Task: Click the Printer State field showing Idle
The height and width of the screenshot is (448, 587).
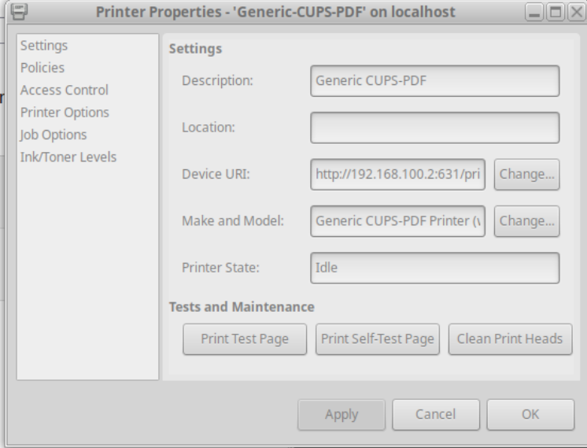Action: point(434,268)
